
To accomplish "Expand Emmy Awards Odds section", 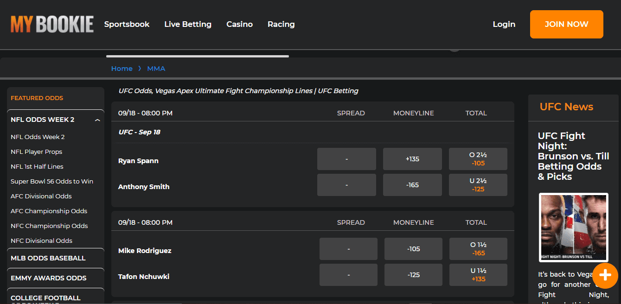I will [x=49, y=278].
